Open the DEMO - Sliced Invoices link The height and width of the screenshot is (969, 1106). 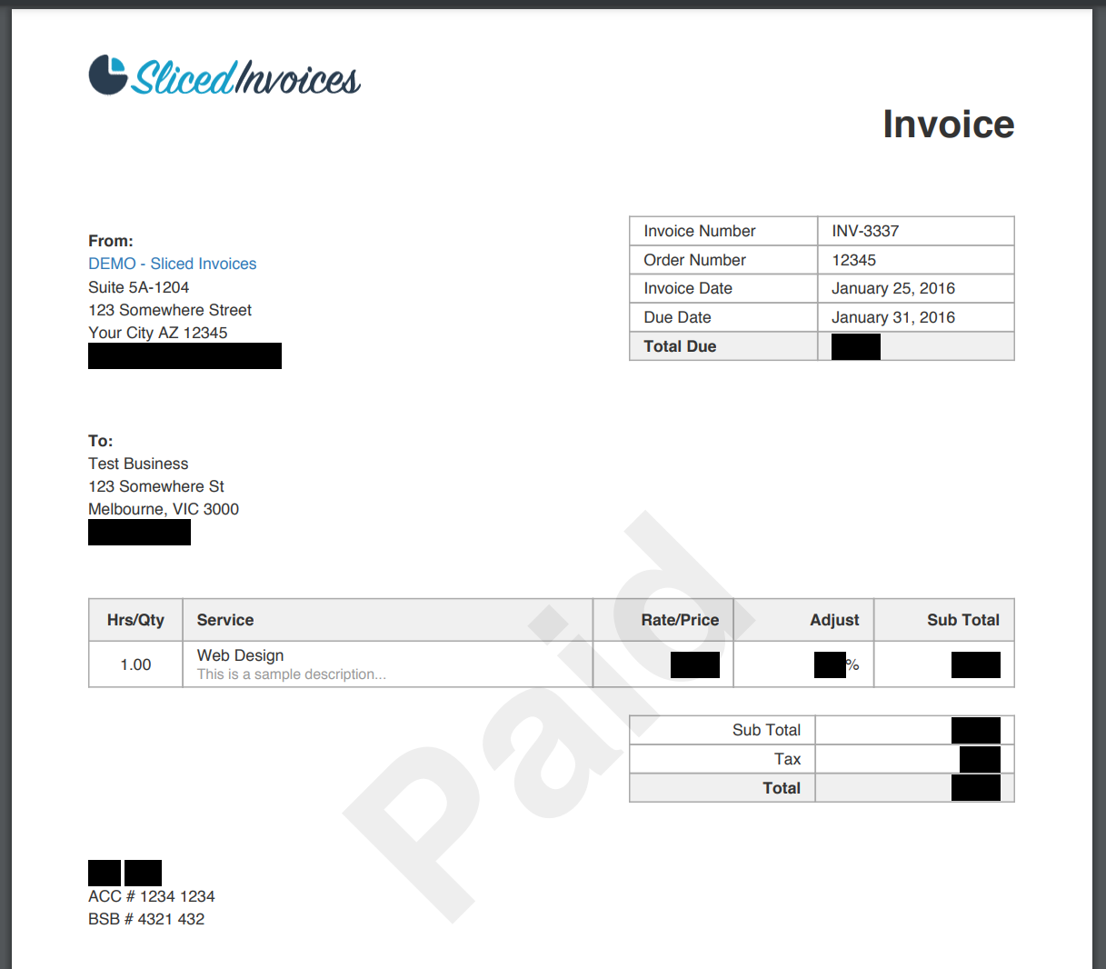(173, 264)
